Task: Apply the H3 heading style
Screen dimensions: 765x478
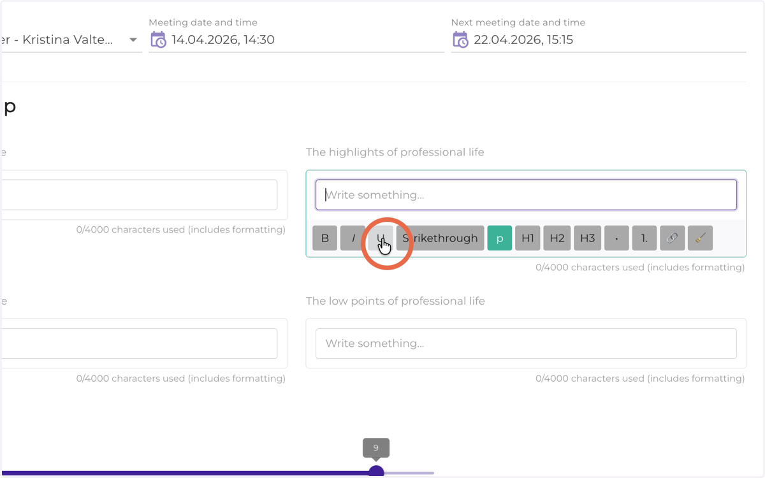Action: (x=587, y=238)
